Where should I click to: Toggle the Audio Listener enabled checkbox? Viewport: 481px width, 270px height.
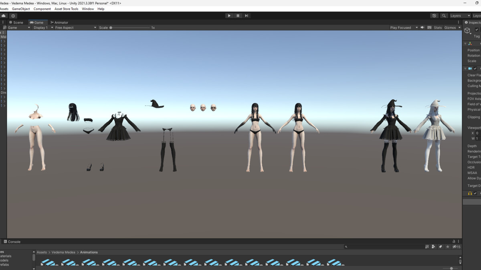(475, 194)
